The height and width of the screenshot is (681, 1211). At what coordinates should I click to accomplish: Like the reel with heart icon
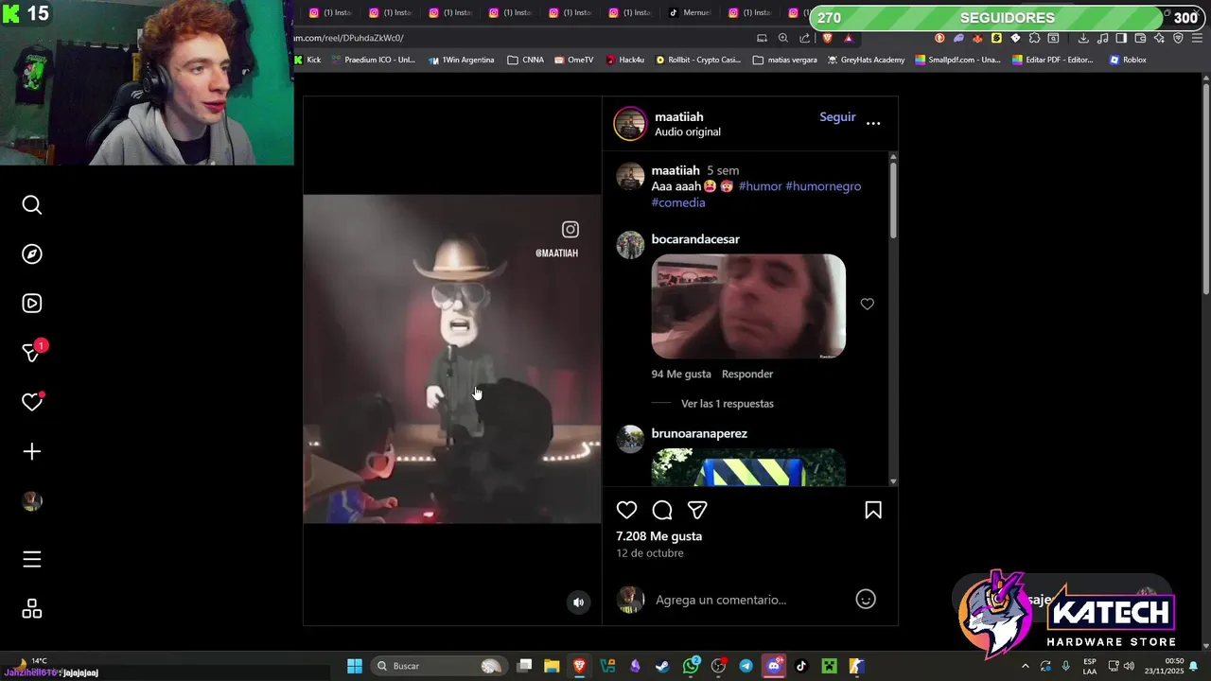tap(626, 511)
